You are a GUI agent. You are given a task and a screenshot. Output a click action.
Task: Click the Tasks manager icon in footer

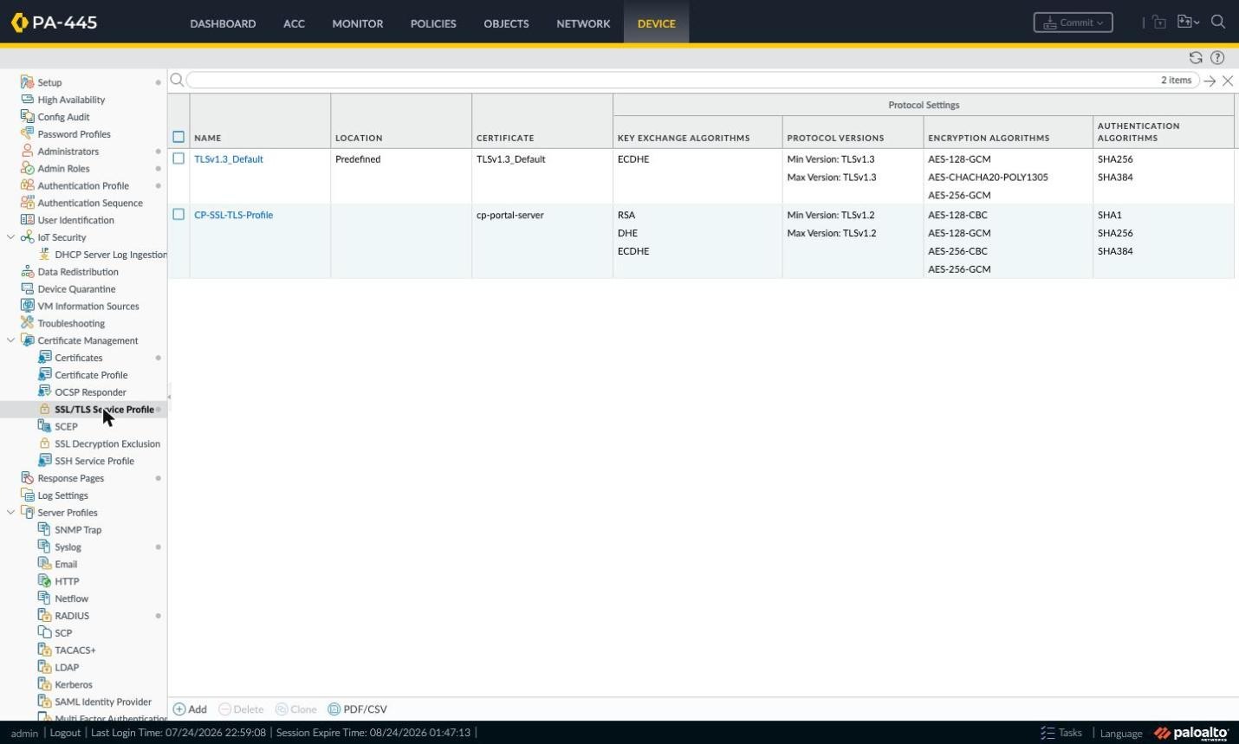pos(1048,733)
